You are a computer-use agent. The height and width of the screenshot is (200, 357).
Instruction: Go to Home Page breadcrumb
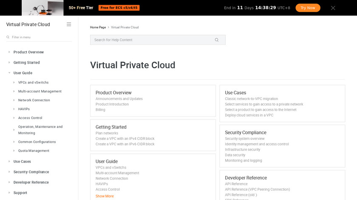(x=98, y=28)
